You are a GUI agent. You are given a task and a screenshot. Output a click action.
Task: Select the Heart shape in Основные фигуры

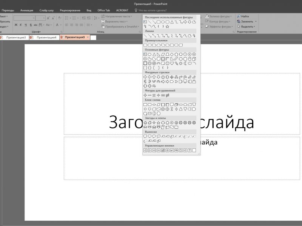tap(172, 63)
